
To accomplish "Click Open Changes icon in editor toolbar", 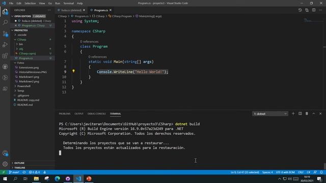I will click(x=307, y=10).
